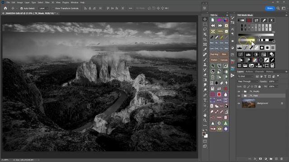Select the Lasso tool

point(205,29)
